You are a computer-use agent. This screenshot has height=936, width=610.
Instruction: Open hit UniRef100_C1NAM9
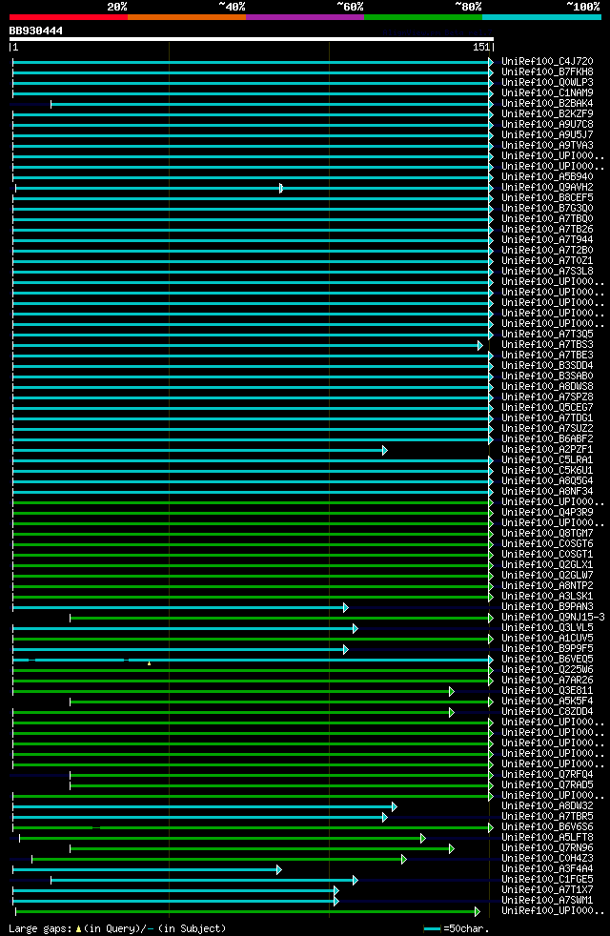tap(547, 92)
